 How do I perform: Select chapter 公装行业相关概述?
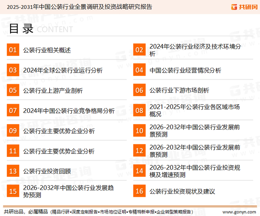pos(47,50)
